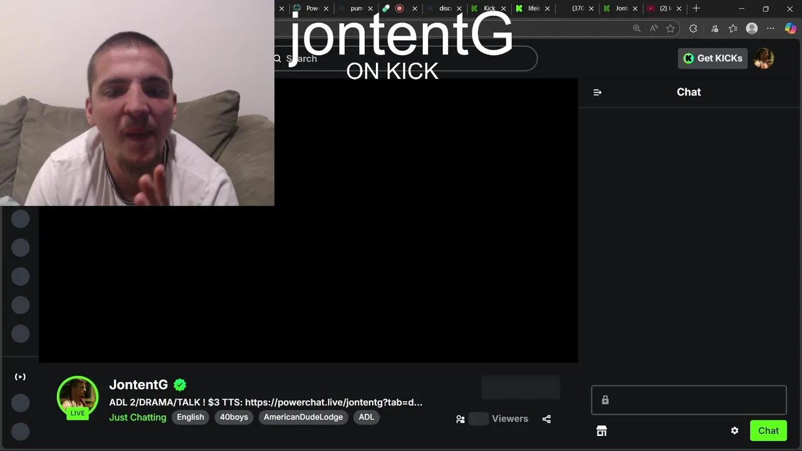Click the lock icon in chat input
Image resolution: width=802 pixels, height=451 pixels.
(605, 400)
